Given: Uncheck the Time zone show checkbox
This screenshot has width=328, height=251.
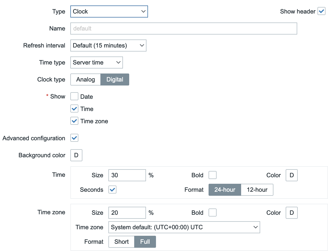Looking at the screenshot, I should click(74, 121).
